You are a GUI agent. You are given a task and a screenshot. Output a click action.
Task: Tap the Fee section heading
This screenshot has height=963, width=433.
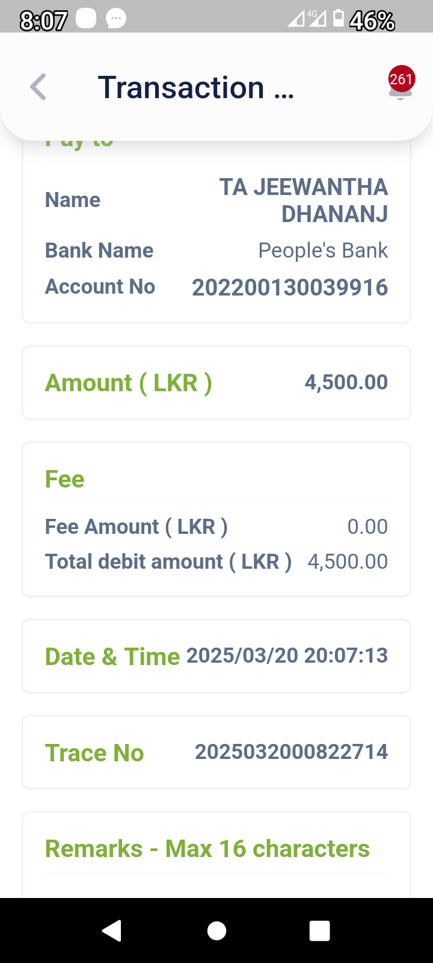65,480
